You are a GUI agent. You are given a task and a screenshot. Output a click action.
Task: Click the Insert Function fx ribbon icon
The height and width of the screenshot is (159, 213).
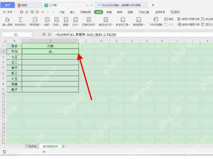click(x=7, y=20)
